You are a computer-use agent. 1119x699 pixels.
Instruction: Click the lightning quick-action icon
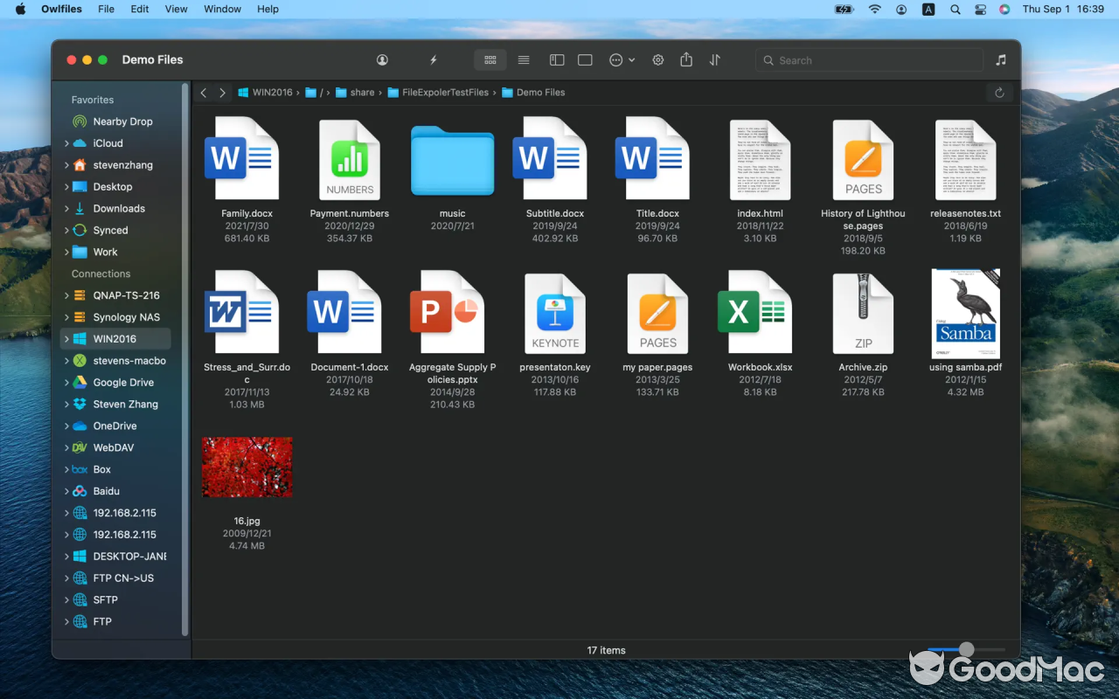(x=434, y=59)
